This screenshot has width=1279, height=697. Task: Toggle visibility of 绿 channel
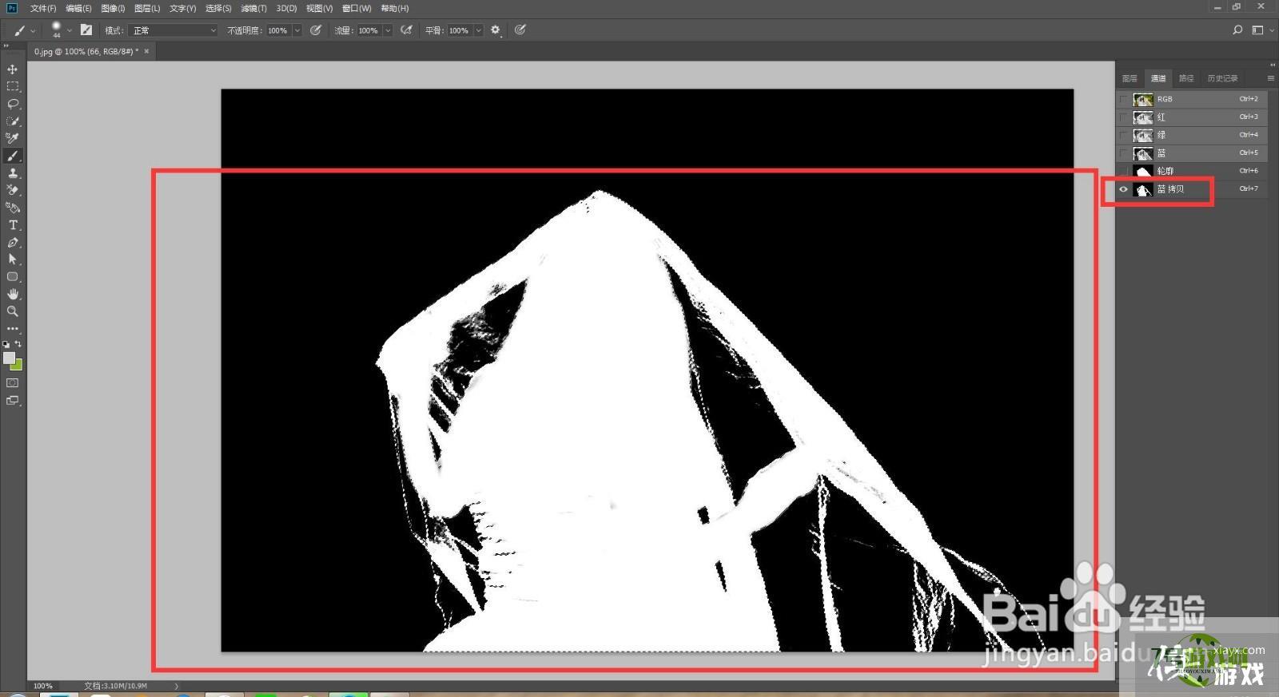[1123, 136]
